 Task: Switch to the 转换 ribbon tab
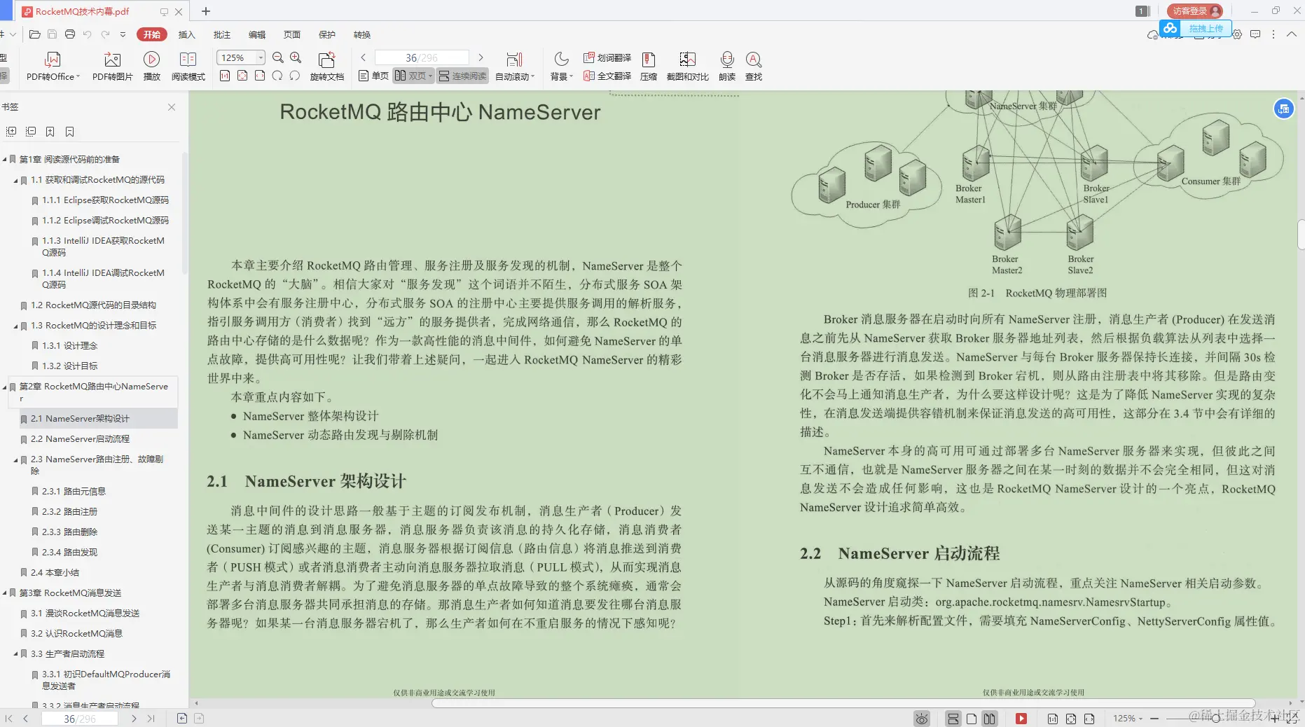(362, 34)
